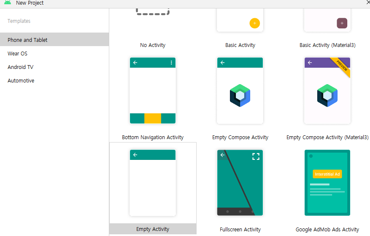The width and height of the screenshot is (370, 236).
Task: Click the Bottom Navigation Activity label
Action: coord(153,137)
